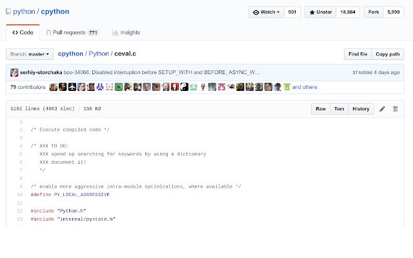The image size is (413, 258).
Task: Open serhiy-storchaka author link
Action: 41,72
